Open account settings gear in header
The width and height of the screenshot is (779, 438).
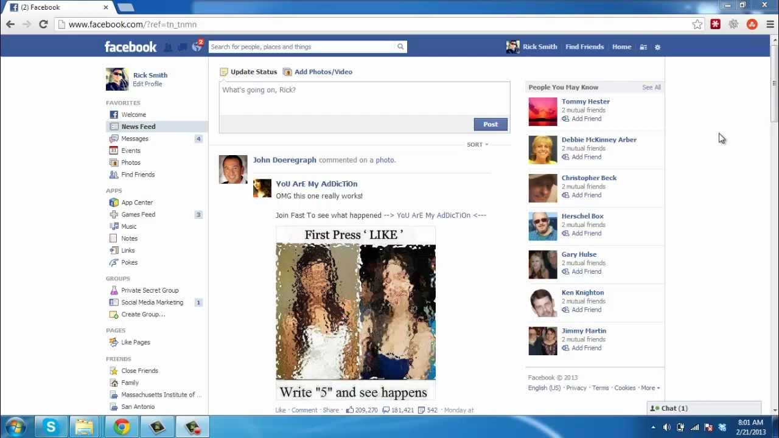pos(657,47)
